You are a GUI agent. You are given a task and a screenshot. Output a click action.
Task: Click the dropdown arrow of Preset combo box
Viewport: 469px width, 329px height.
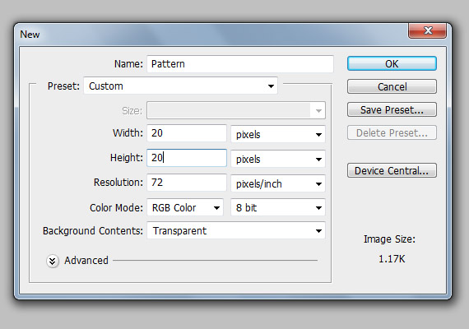[271, 86]
